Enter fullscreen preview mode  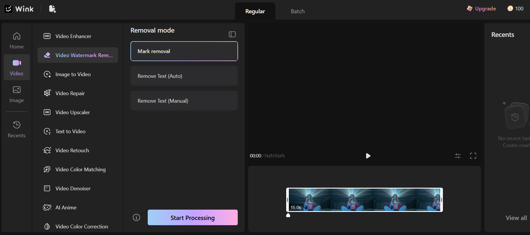tap(473, 156)
